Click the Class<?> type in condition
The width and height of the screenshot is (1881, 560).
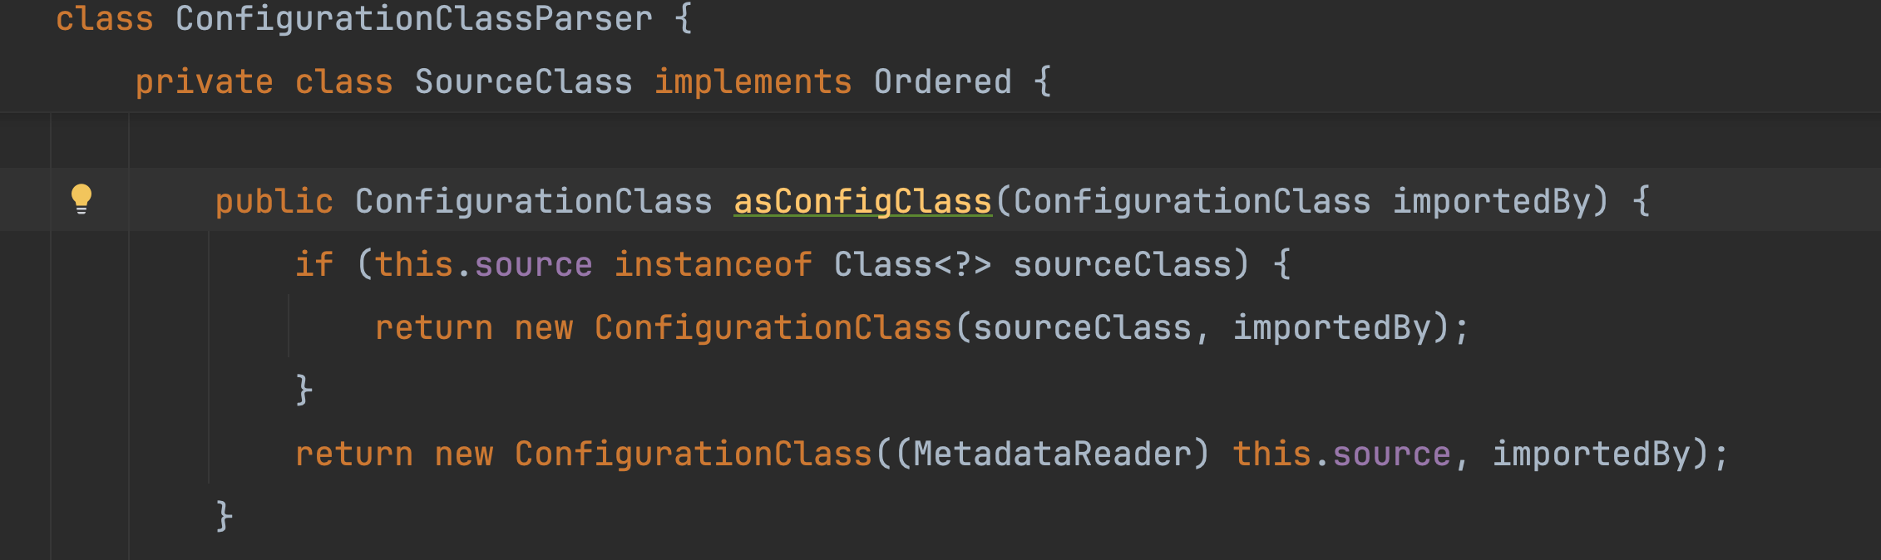click(912, 264)
